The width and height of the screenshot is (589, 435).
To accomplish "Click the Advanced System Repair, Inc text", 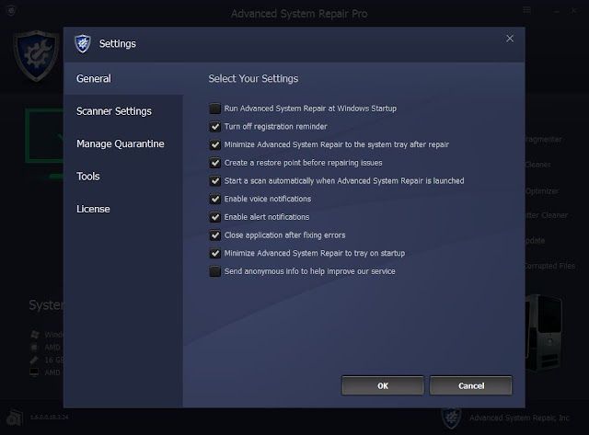I will point(519,418).
